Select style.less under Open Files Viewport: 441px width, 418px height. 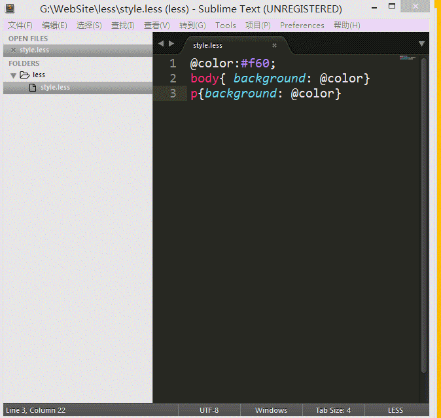[78, 50]
